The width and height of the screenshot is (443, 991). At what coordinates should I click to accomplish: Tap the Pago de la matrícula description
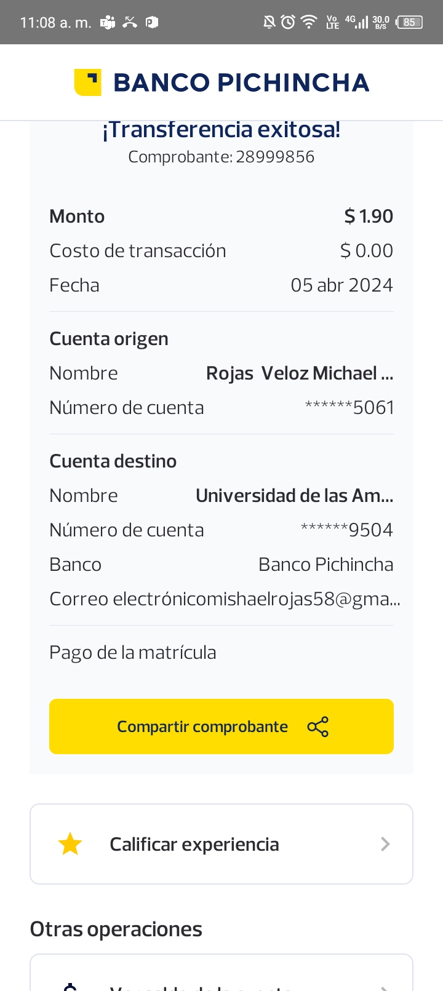[133, 653]
